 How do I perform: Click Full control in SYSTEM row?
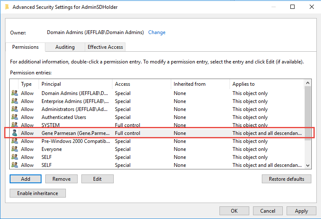128,125
